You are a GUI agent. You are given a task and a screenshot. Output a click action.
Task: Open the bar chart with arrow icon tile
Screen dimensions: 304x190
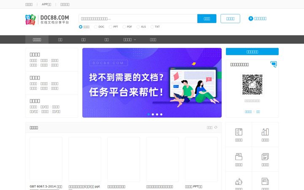(x=265, y=132)
